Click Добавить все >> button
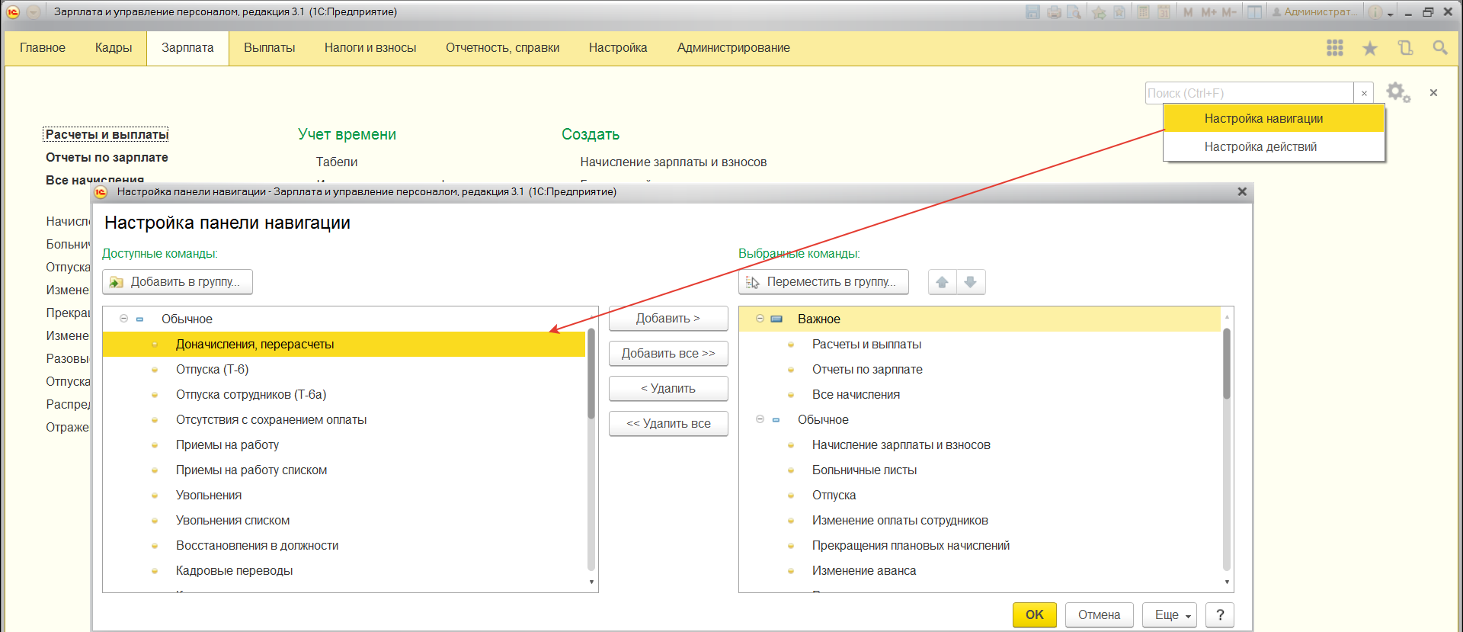 pyautogui.click(x=668, y=354)
